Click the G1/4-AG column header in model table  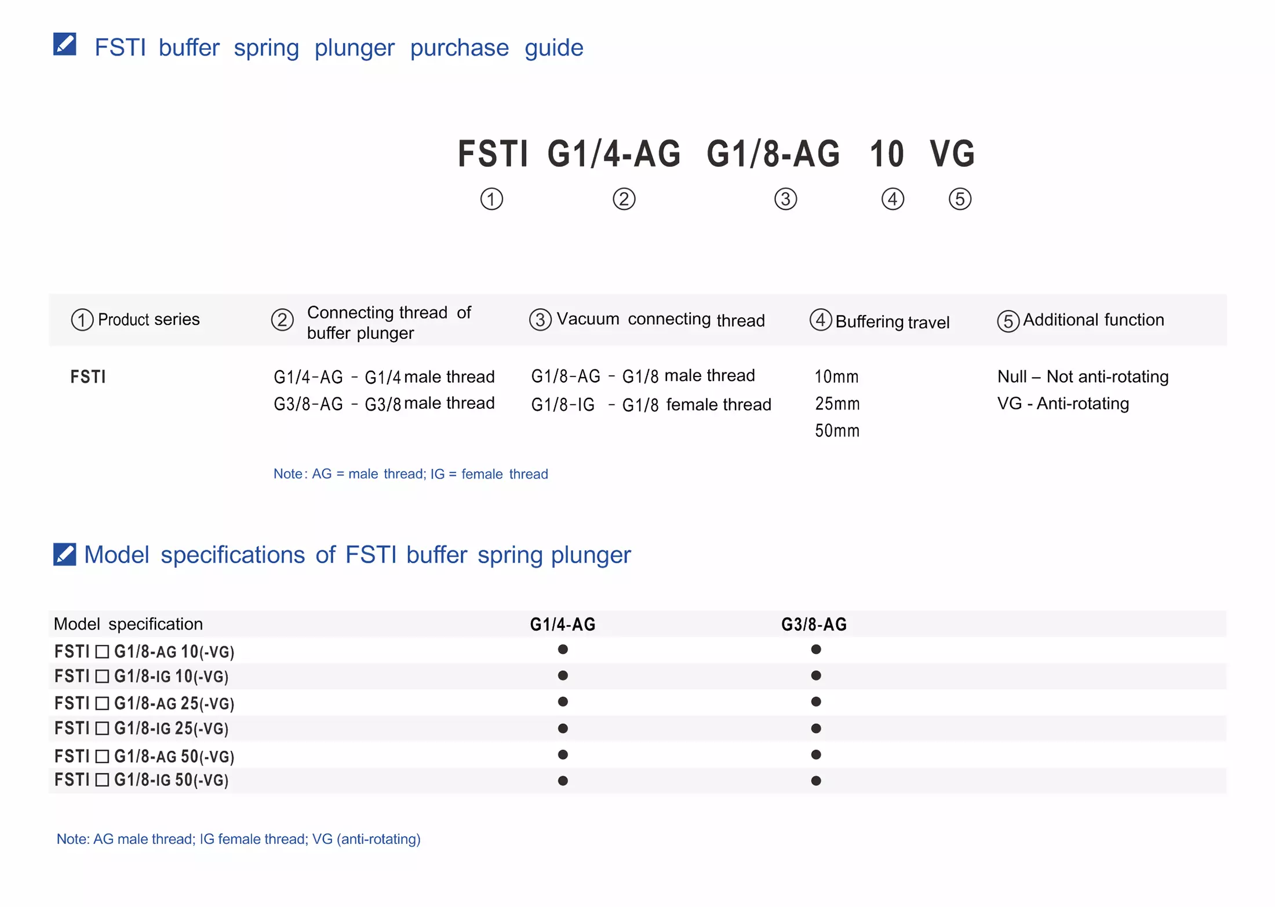pos(563,624)
